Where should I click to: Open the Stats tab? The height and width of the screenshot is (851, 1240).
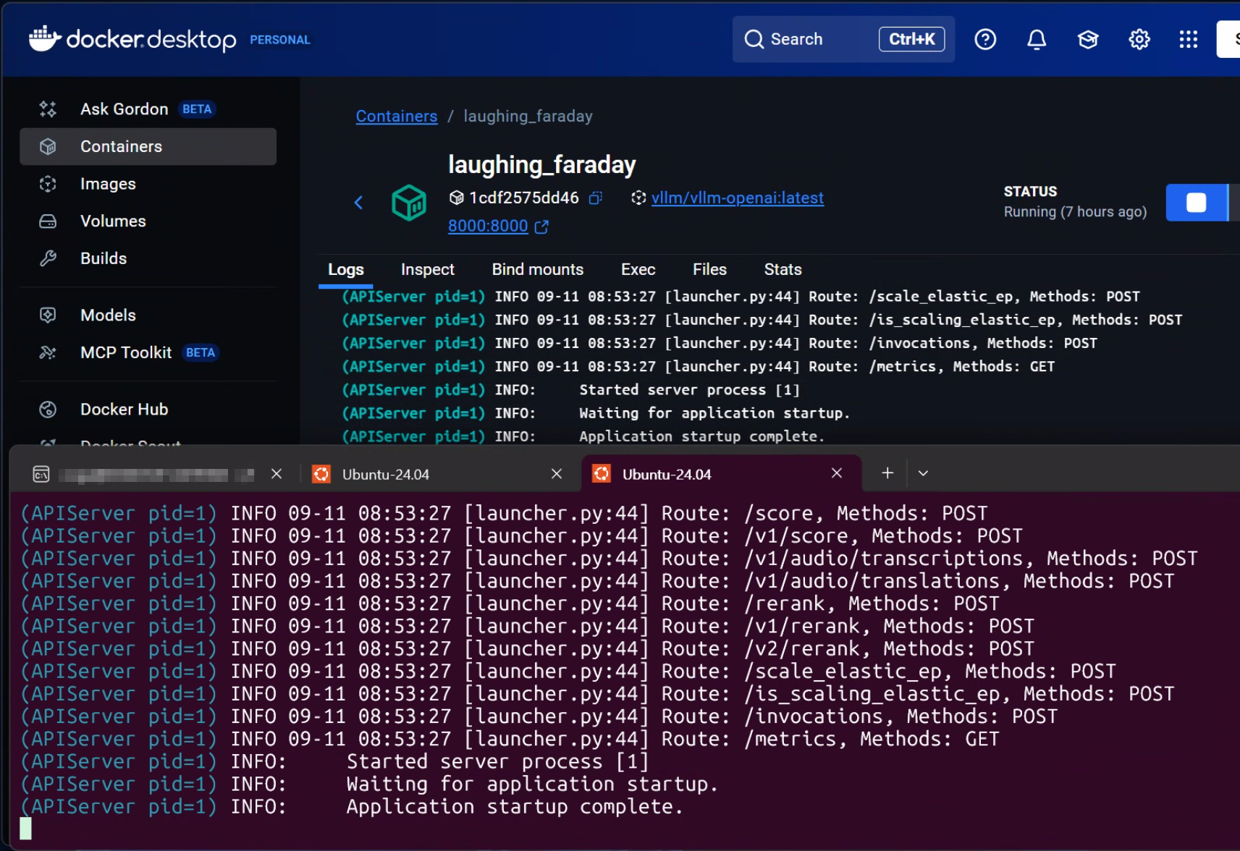click(x=783, y=270)
